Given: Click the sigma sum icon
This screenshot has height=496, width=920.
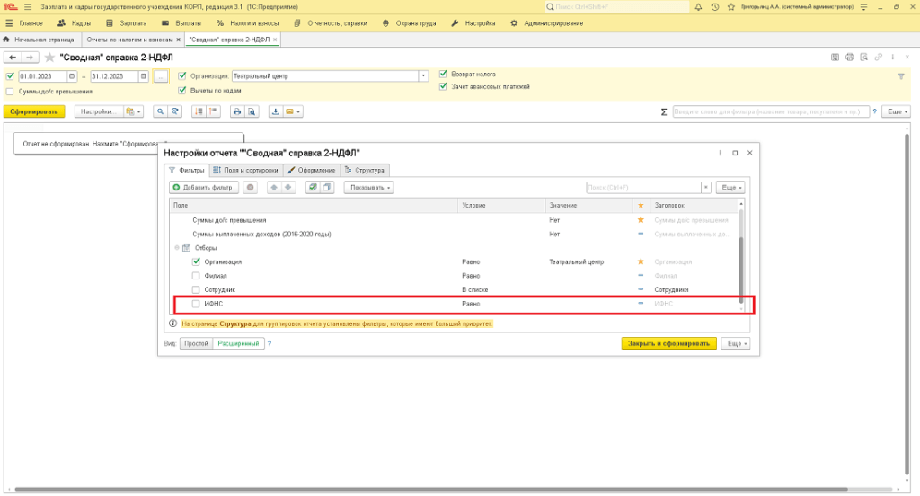Looking at the screenshot, I should tap(664, 112).
